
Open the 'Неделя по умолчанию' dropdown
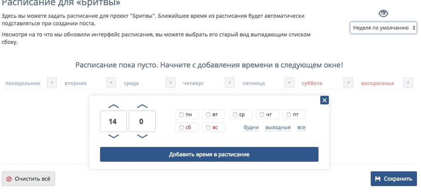click(x=383, y=28)
